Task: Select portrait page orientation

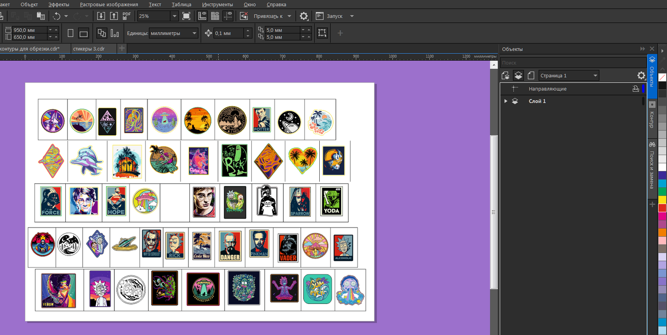Action: pyautogui.click(x=70, y=33)
